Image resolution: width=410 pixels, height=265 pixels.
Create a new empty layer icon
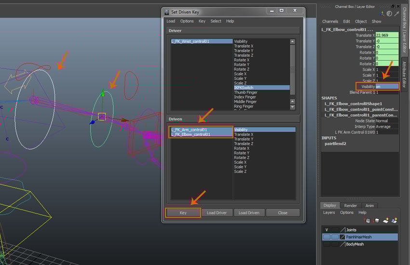pos(386,220)
